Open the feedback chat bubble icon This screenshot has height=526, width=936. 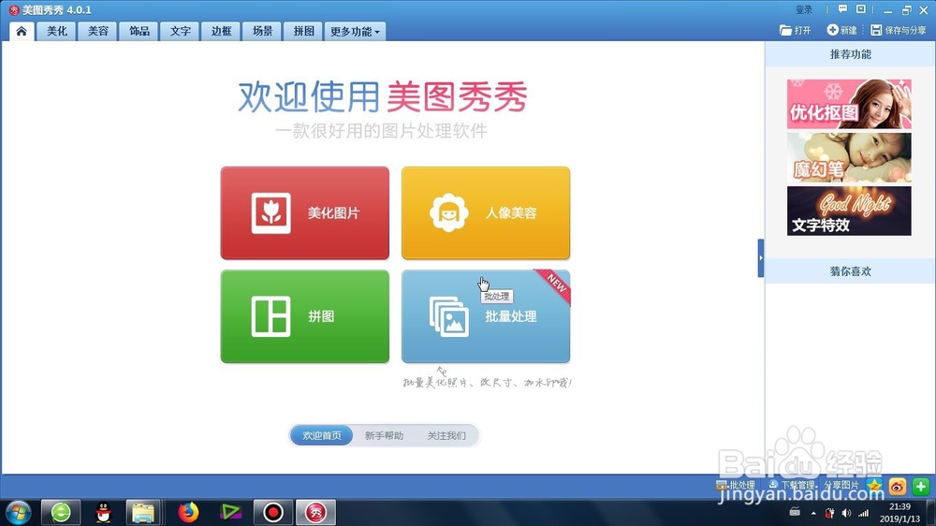[x=842, y=9]
